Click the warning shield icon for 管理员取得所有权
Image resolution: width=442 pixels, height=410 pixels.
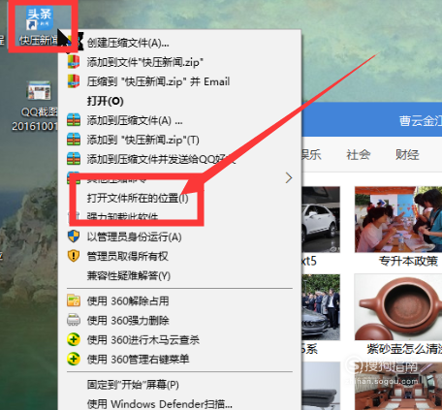tap(74, 256)
